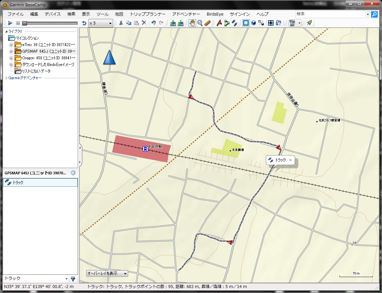Open the 表示 menu

[x=86, y=14]
